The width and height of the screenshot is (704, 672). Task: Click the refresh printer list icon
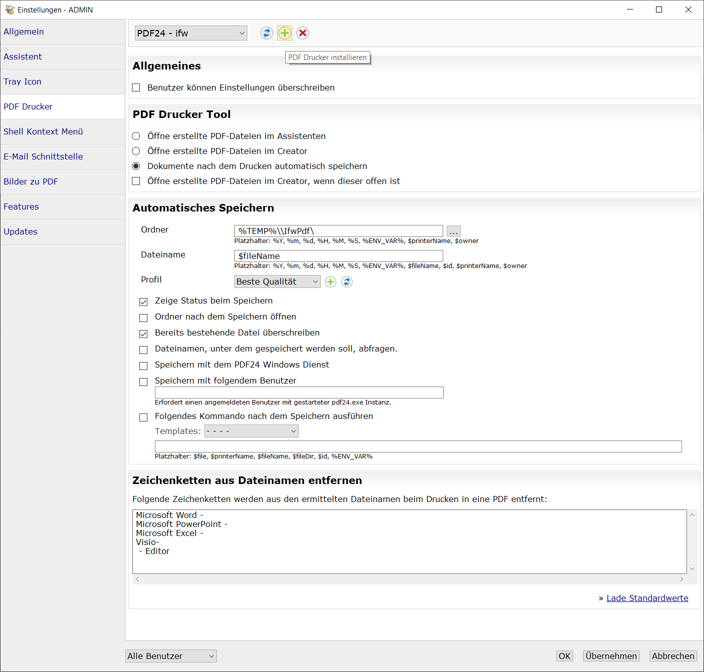267,33
